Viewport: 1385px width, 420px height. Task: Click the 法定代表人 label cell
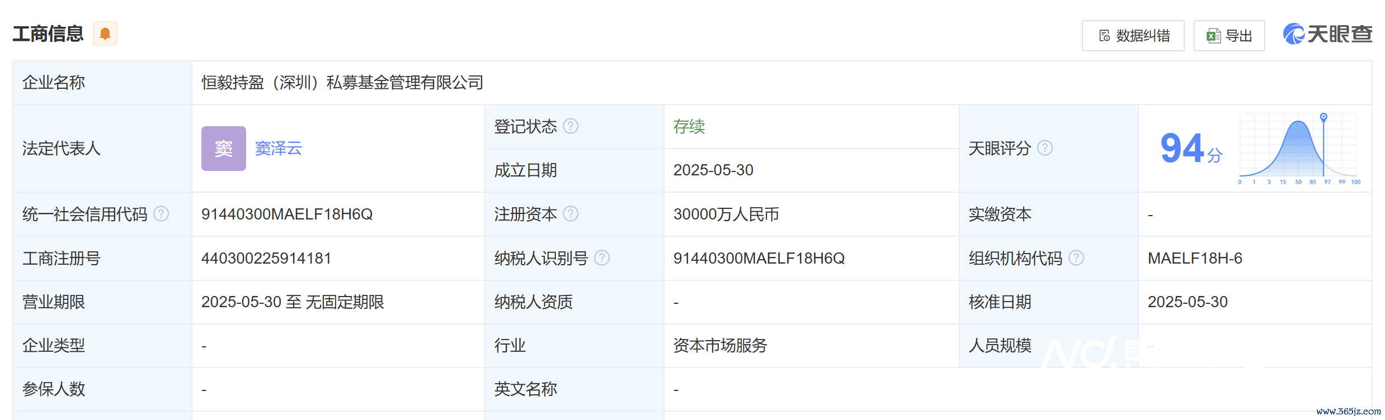pyautogui.click(x=102, y=149)
